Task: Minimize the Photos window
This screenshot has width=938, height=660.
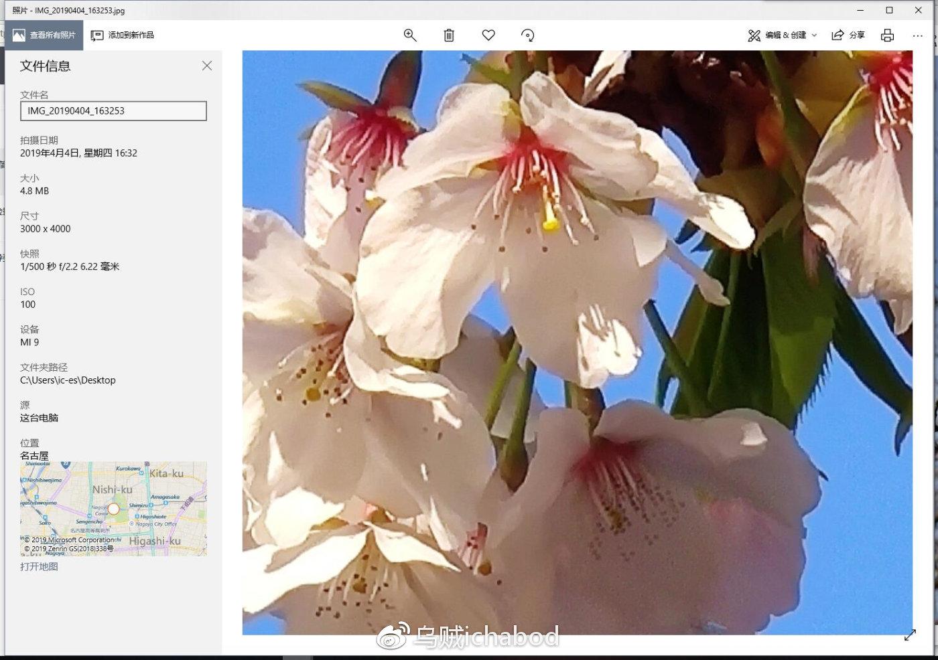Action: (x=861, y=10)
